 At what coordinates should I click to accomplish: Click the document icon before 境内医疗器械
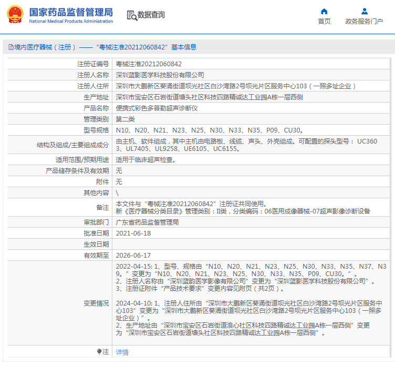[x=10, y=47]
